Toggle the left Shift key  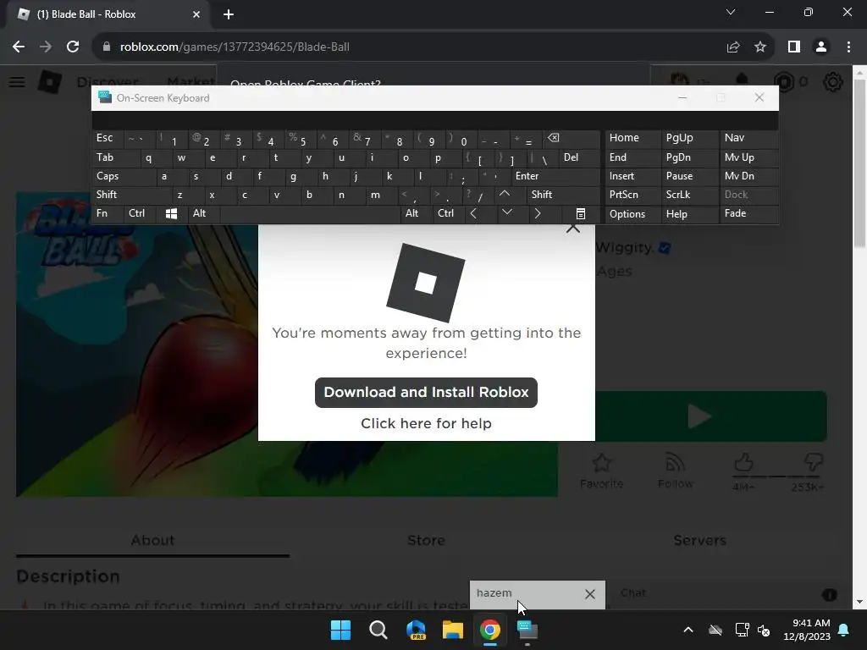tap(131, 195)
